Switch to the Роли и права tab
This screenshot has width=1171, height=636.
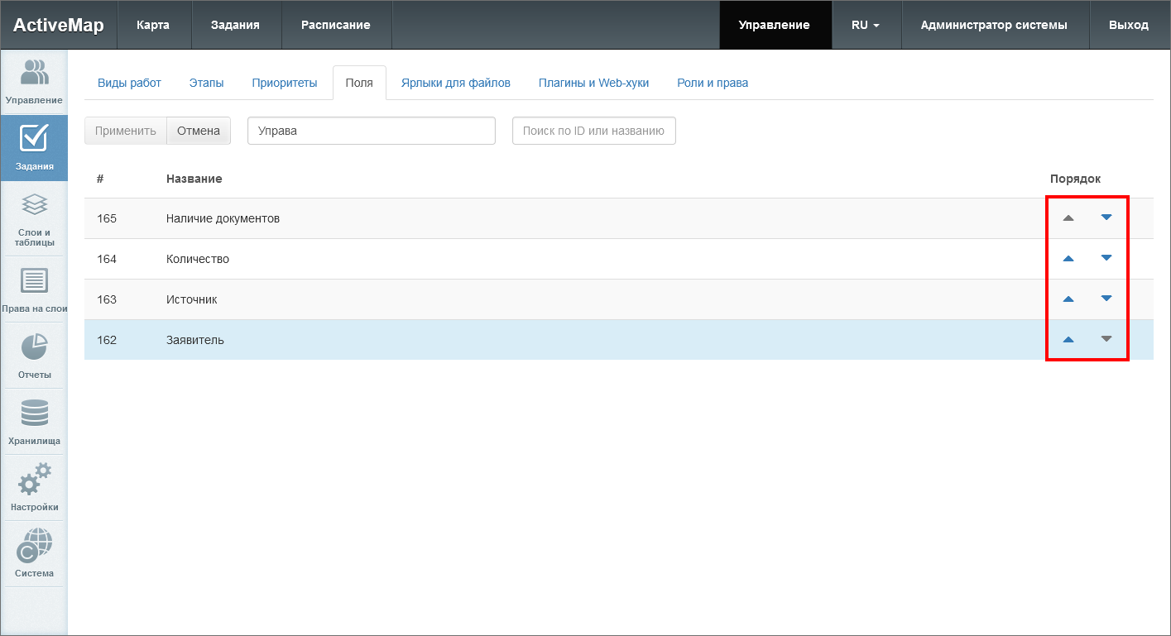pyautogui.click(x=712, y=83)
